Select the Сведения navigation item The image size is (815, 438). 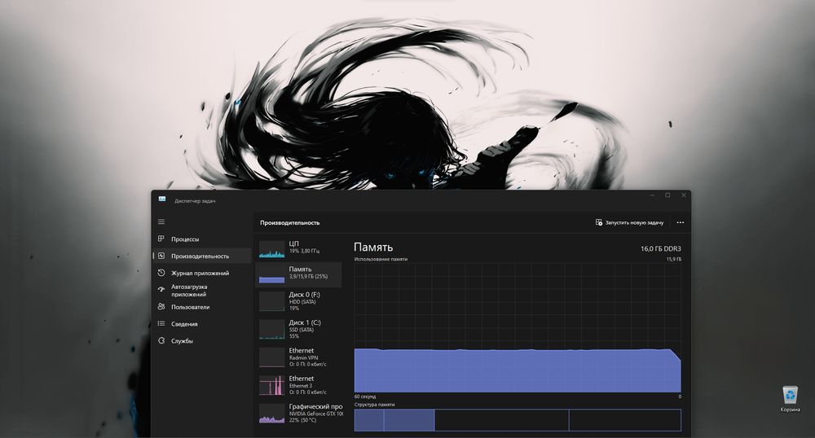coord(201,324)
